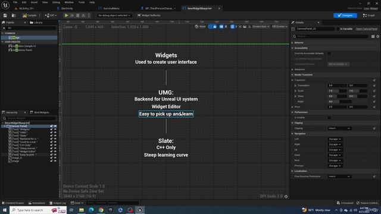
Task: Click the Details property matrix grid icon
Action: pos(373,36)
